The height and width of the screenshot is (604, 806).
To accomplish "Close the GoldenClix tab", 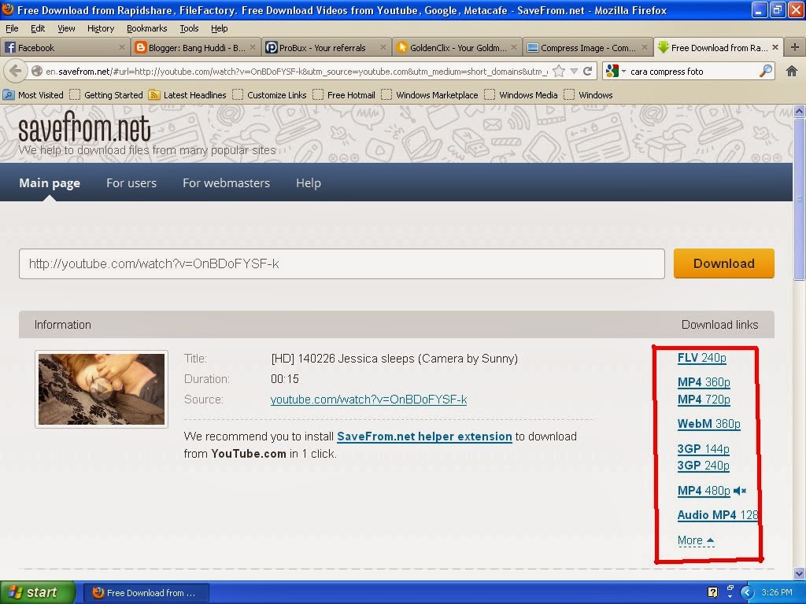I will (514, 47).
